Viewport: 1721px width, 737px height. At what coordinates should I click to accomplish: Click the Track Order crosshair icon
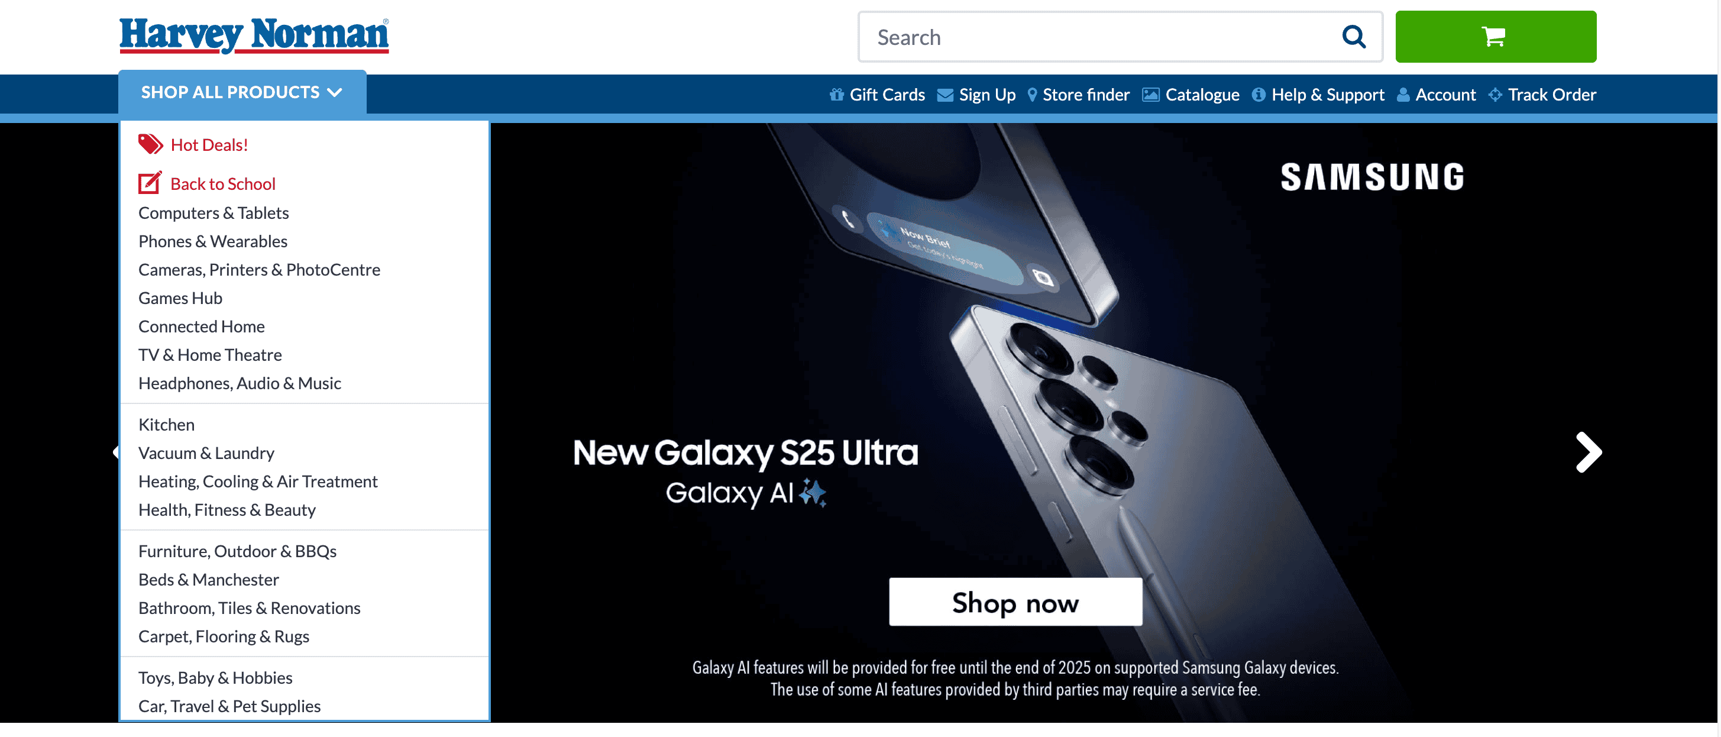pyautogui.click(x=1495, y=95)
